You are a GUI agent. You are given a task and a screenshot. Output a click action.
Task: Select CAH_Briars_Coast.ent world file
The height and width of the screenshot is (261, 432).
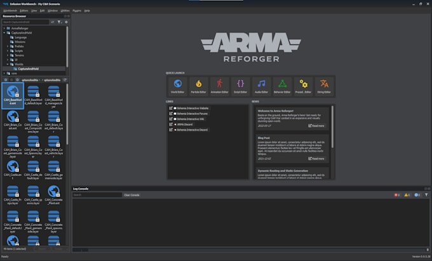[13, 120]
